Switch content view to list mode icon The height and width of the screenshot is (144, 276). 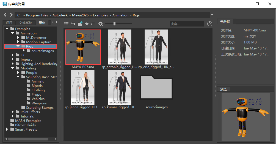[x=66, y=23]
